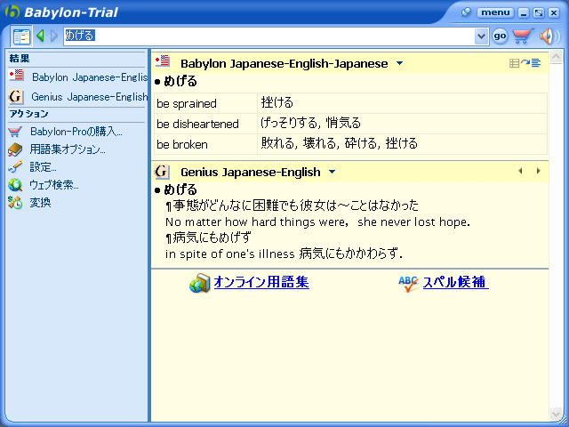Expand Babylon Japanese-English-Japanese header dropdown arrow
The image size is (569, 427).
tap(399, 63)
